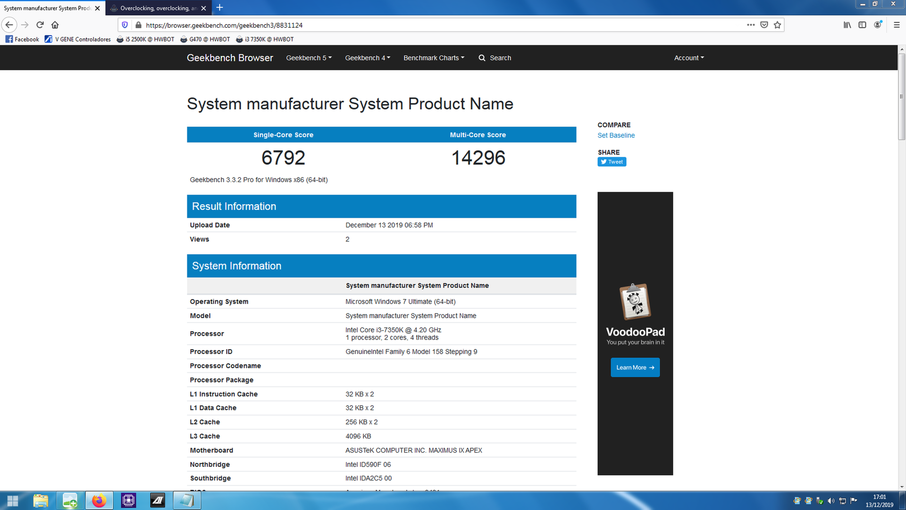The height and width of the screenshot is (510, 906).
Task: Open the Facebook bookmark
Action: pyautogui.click(x=22, y=39)
